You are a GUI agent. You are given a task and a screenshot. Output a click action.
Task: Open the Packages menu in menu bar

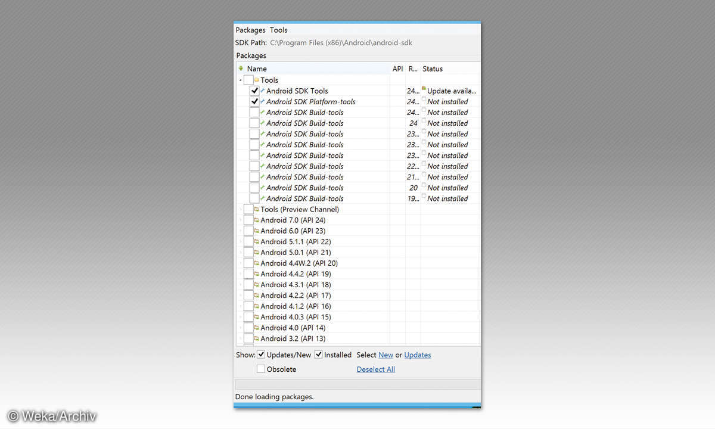pyautogui.click(x=250, y=30)
